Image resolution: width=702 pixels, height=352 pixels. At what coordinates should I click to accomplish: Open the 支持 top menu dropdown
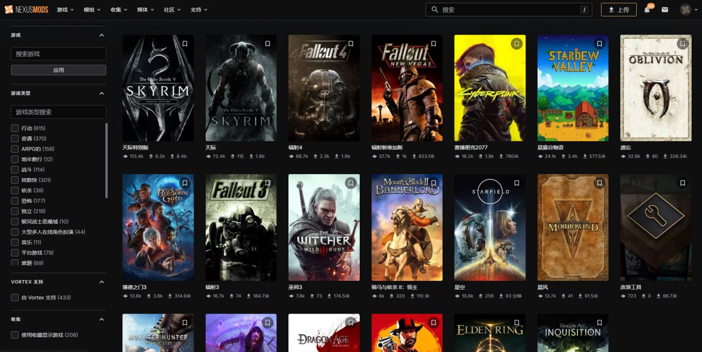click(x=199, y=10)
